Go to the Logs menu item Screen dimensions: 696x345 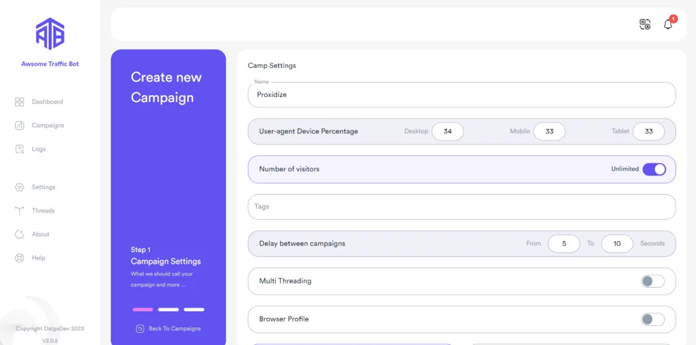(39, 149)
